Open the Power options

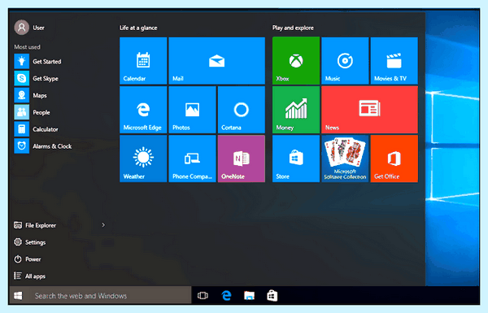click(x=28, y=259)
